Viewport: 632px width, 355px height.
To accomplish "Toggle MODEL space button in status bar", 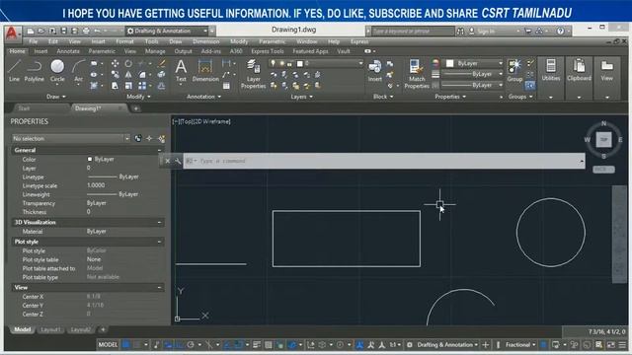I will 108,345.
